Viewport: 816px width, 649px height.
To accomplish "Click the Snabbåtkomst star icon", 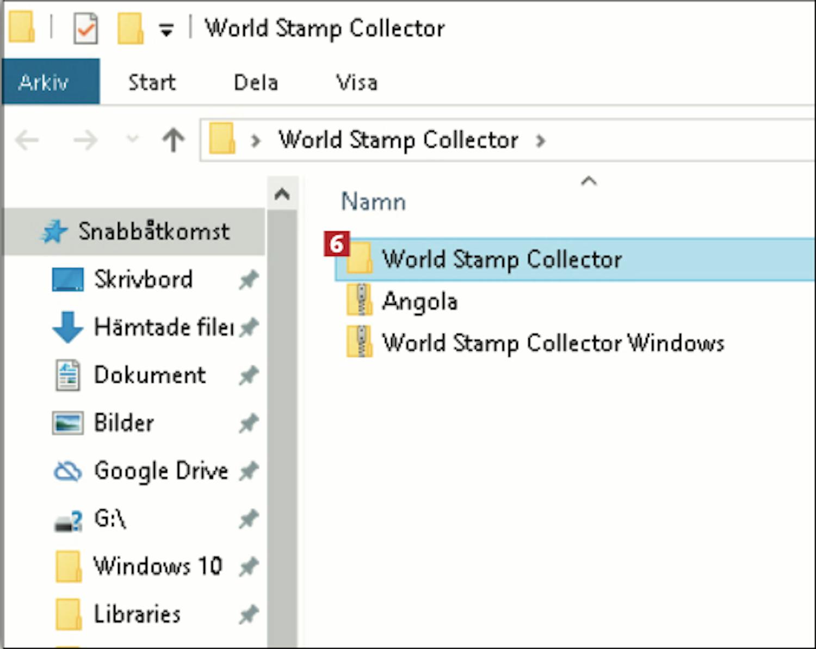I will [54, 232].
